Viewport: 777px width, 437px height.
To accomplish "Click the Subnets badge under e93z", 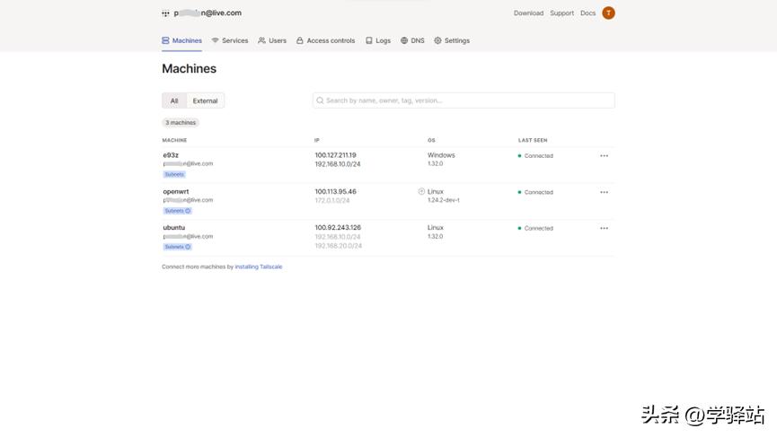I will [x=174, y=174].
